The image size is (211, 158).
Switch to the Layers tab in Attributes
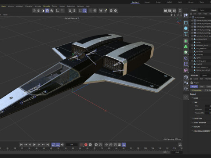pyautogui.click(x=204, y=75)
